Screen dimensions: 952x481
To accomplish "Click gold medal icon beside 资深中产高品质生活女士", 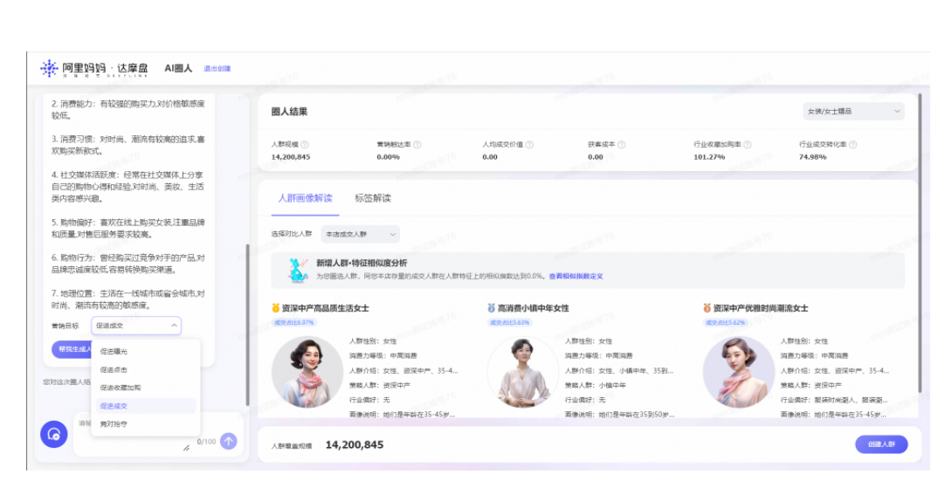I will point(276,308).
